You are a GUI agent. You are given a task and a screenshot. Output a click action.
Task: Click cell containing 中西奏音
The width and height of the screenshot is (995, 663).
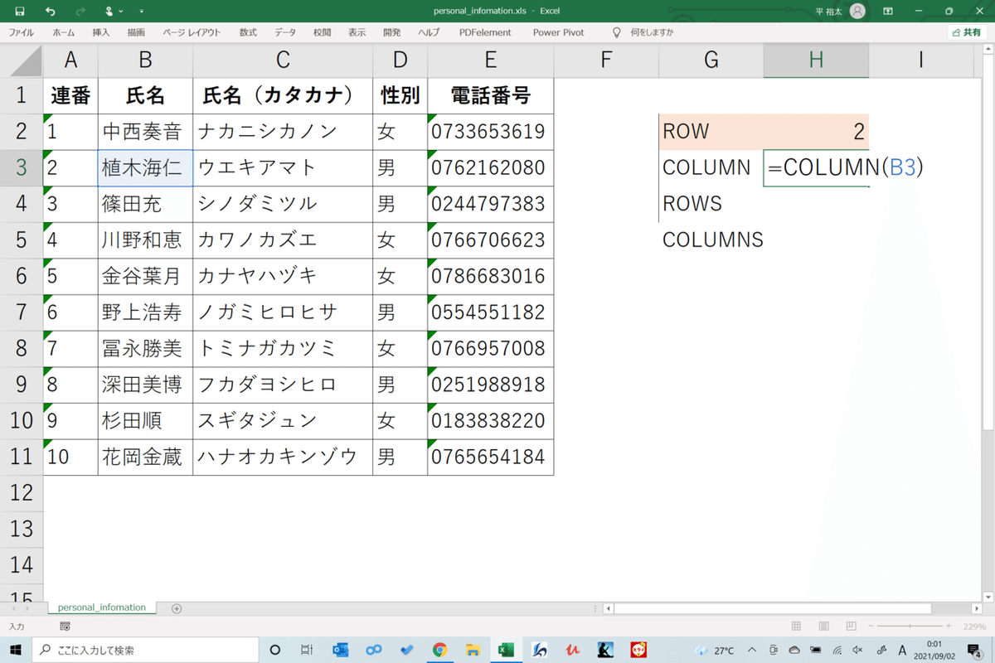pyautogui.click(x=145, y=131)
